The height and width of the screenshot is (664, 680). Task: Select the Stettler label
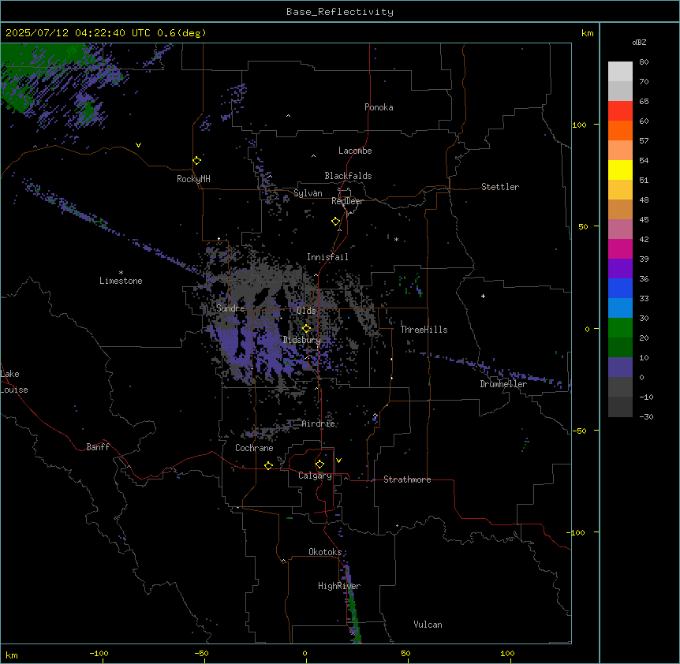click(500, 187)
